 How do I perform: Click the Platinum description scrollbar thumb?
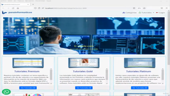pos(163,75)
